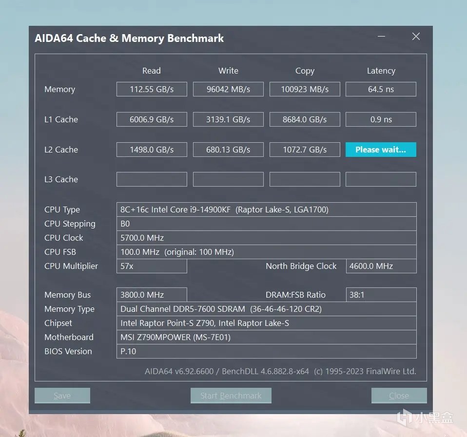
Task: Click the L1 Cache row label
Action: point(61,119)
